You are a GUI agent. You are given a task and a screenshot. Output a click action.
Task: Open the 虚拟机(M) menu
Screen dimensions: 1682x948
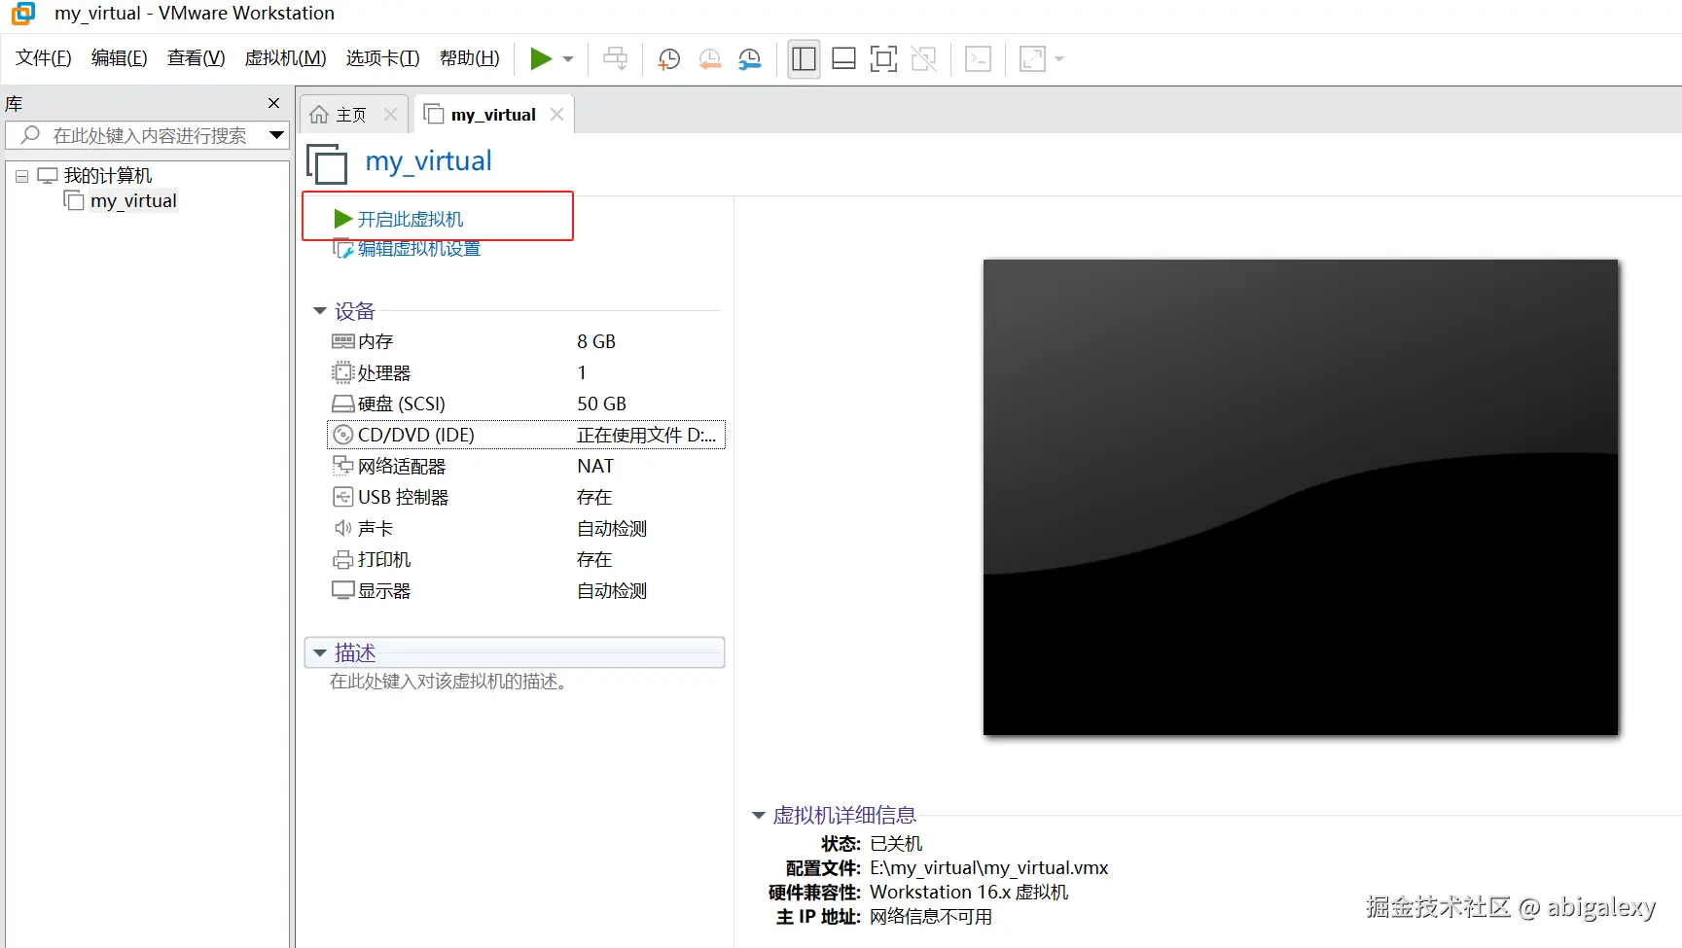284,57
